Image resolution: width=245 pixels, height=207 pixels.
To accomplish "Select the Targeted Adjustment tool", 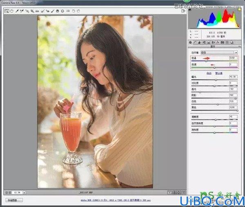I will (x=27, y=11).
